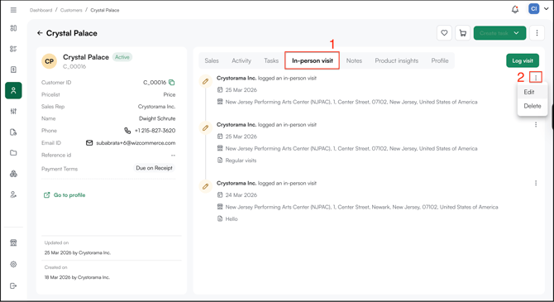
Task: Click the CP customer avatar
Action: (50, 61)
